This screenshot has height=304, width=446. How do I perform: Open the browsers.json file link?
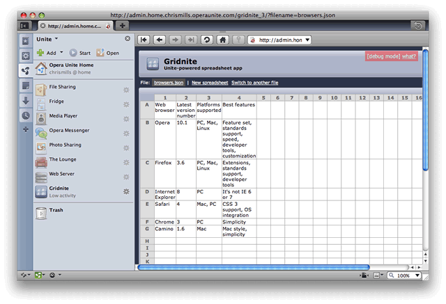click(x=169, y=83)
